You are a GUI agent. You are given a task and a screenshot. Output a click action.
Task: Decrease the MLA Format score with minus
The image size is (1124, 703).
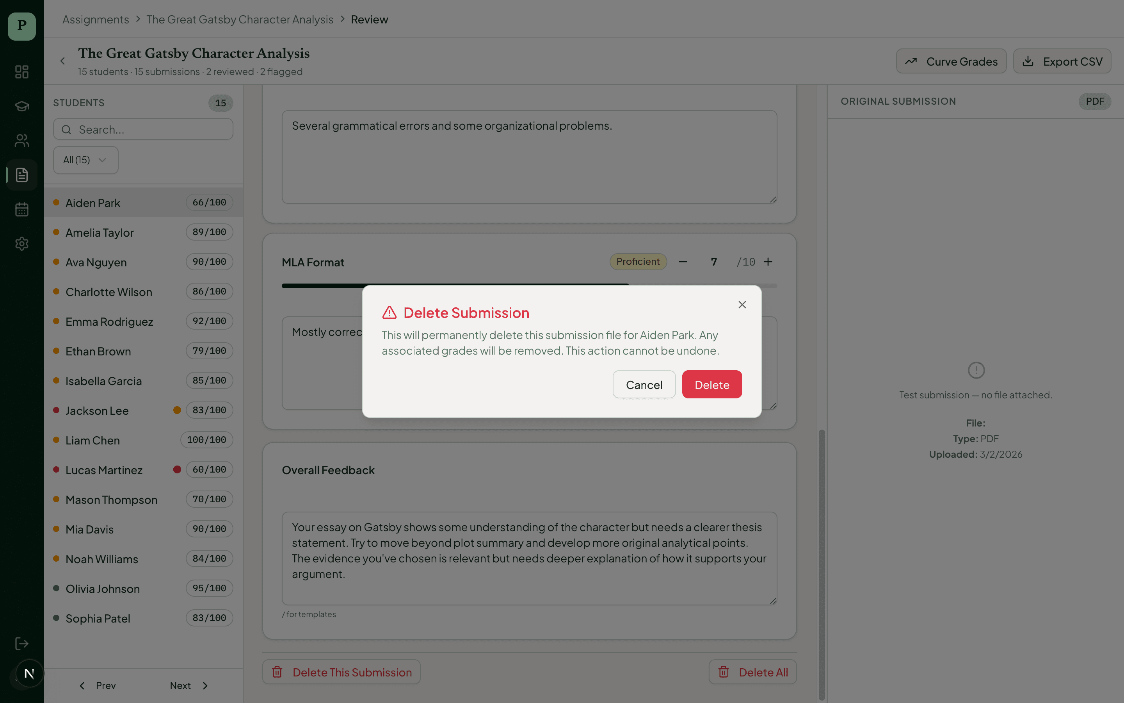683,262
